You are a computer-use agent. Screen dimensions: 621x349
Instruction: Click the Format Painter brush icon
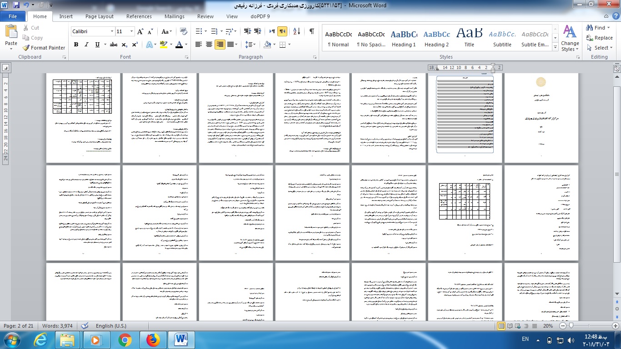click(26, 48)
